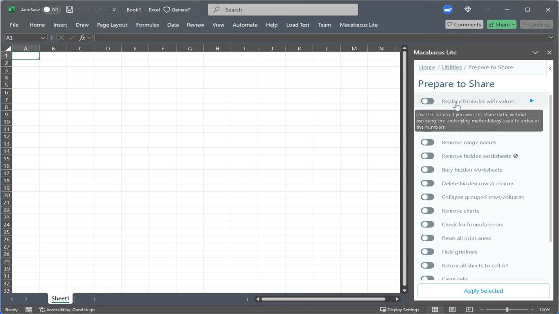Click the blue play arrow beside Replace formulas
This screenshot has width=559, height=314.
tap(532, 101)
